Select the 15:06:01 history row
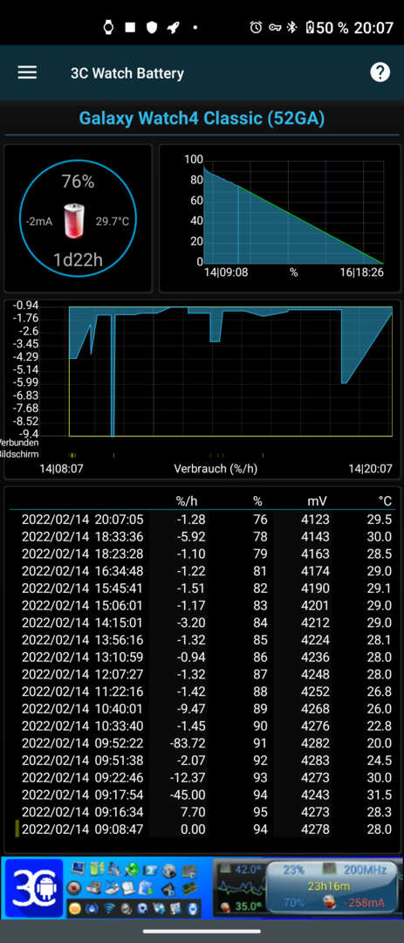This screenshot has height=943, width=404. click(x=202, y=606)
